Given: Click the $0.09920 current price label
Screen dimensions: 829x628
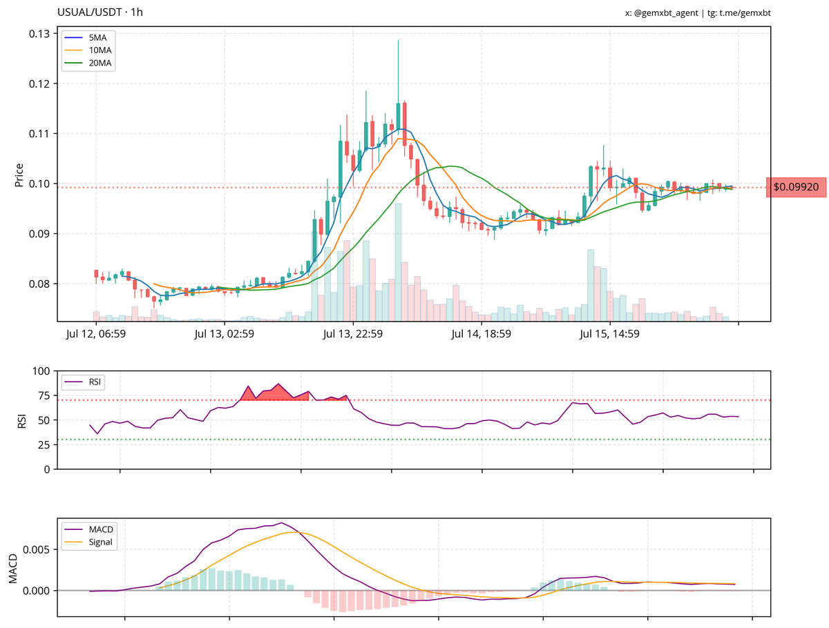Looking at the screenshot, I should point(796,187).
